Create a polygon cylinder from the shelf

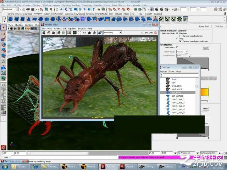23,19
